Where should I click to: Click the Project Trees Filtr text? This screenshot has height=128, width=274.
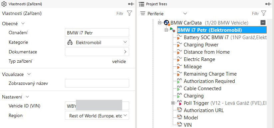(x=255, y=14)
